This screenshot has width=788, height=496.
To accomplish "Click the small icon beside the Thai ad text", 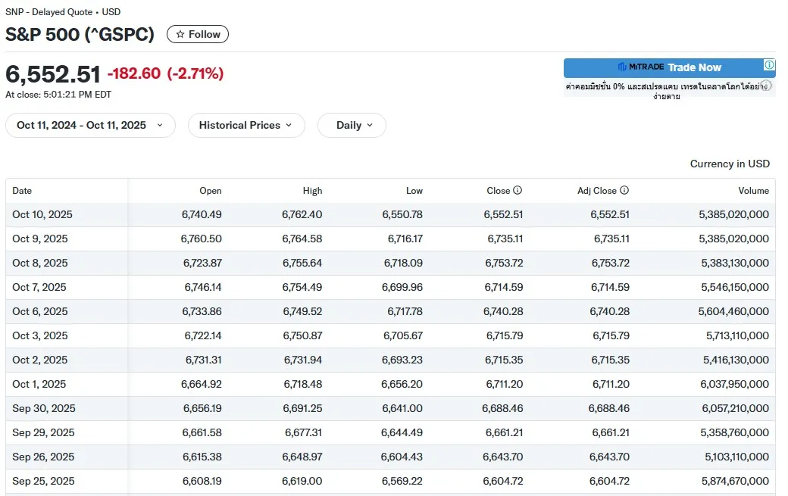I will 766,86.
